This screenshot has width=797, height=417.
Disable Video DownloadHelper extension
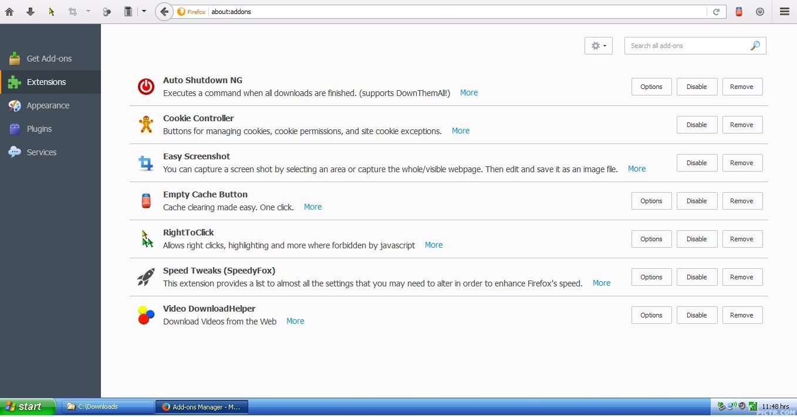[697, 315]
